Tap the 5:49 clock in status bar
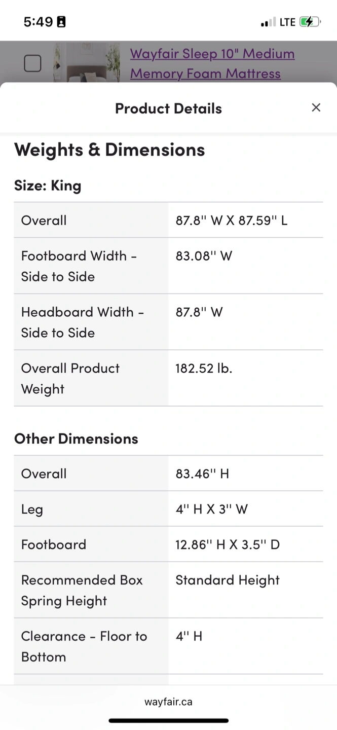The height and width of the screenshot is (730, 337). [38, 22]
